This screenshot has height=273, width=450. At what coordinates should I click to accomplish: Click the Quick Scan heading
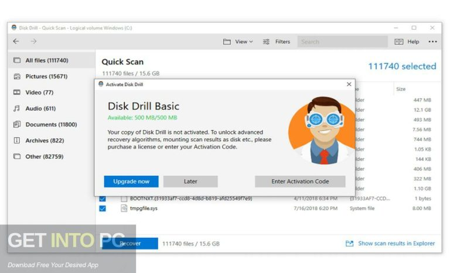(122, 62)
